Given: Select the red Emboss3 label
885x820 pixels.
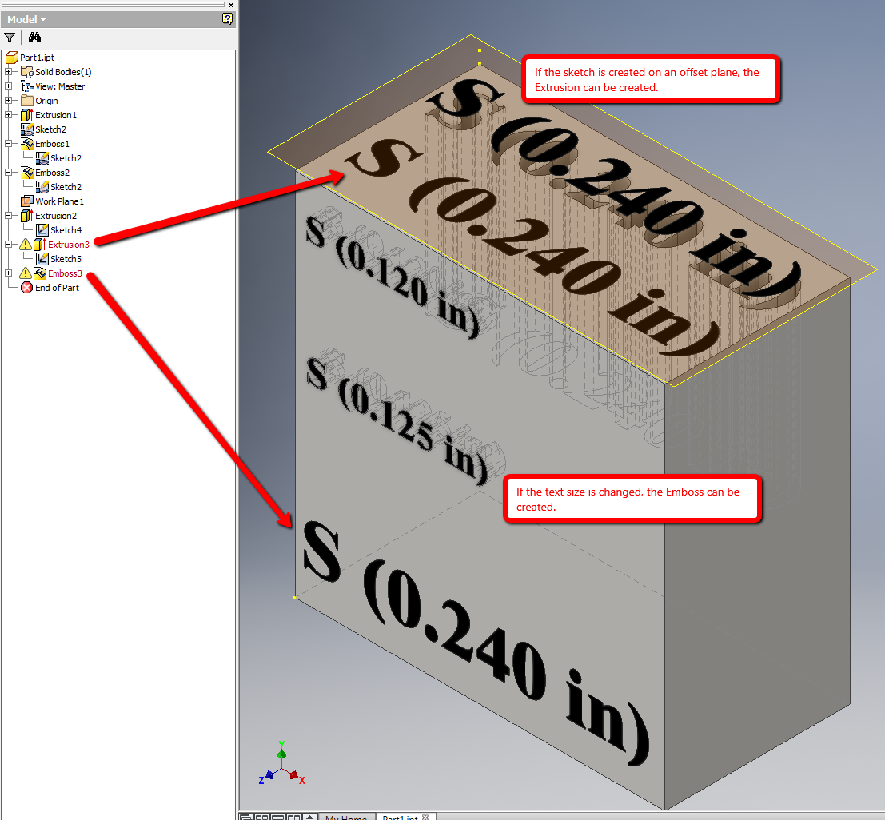Looking at the screenshot, I should tap(65, 273).
